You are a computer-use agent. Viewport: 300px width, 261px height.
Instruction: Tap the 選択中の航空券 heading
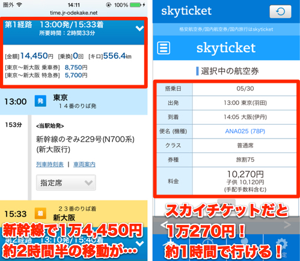(230, 71)
